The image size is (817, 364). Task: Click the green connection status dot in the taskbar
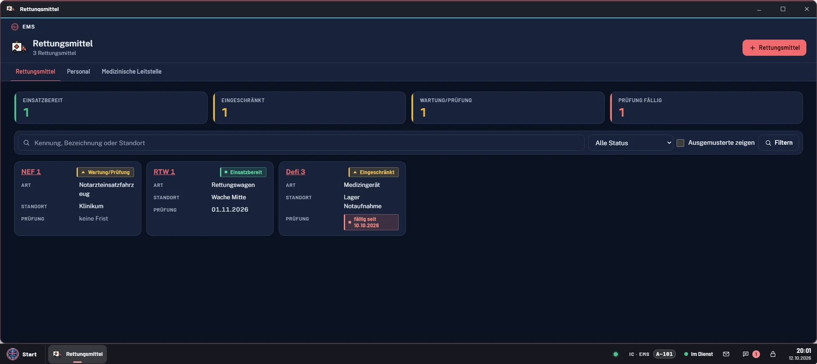tap(615, 354)
